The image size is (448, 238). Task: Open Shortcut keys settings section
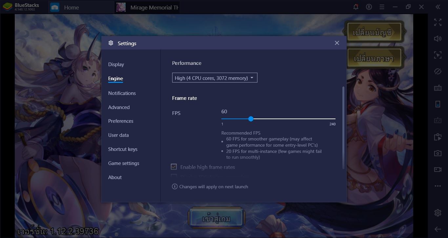coord(123,149)
